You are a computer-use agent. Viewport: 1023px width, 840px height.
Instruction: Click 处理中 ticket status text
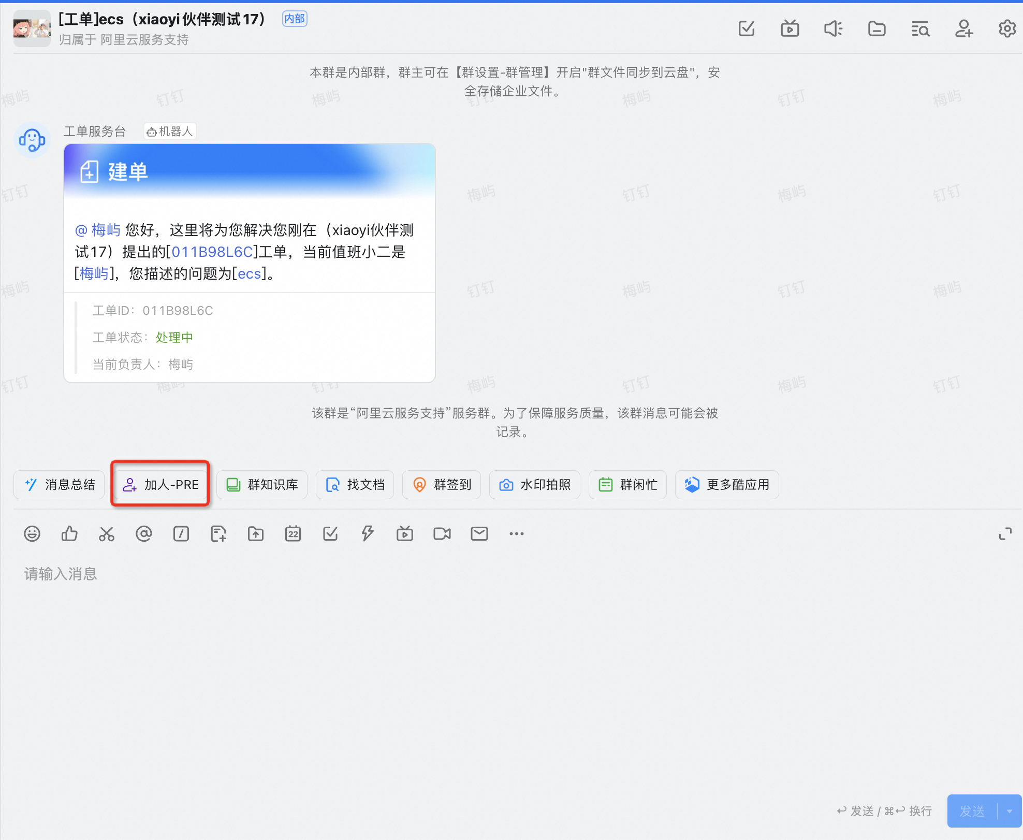click(x=174, y=338)
